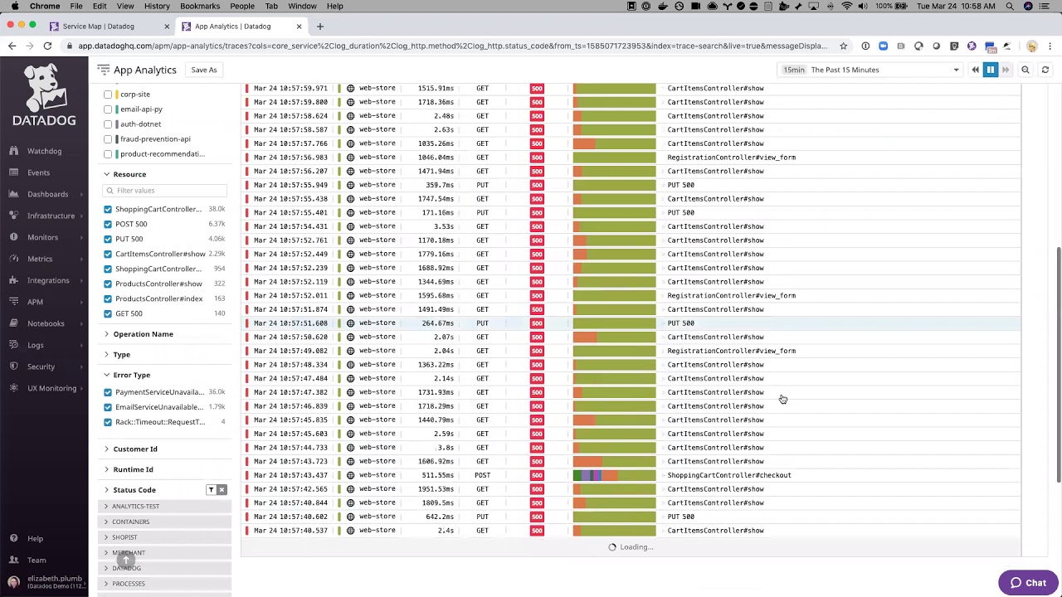Uncheck ProductsController#index resource
The image size is (1062, 597).
pyautogui.click(x=108, y=298)
